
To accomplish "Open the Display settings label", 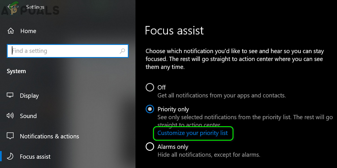I will [x=29, y=96].
